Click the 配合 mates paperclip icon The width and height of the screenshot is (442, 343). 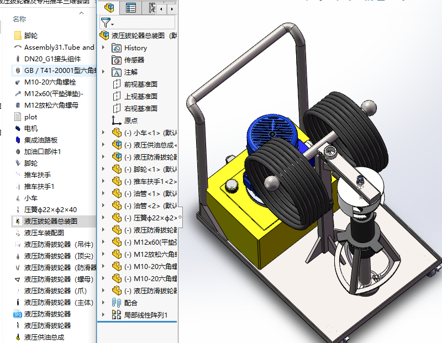pyautogui.click(x=117, y=303)
